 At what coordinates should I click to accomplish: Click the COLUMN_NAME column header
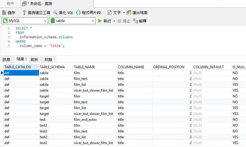pyautogui.click(x=134, y=67)
